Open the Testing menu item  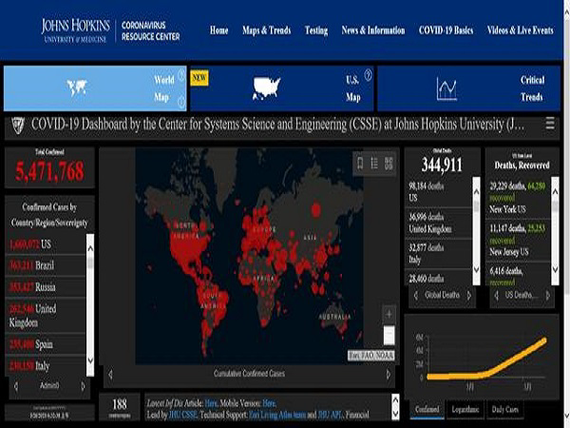pyautogui.click(x=315, y=30)
